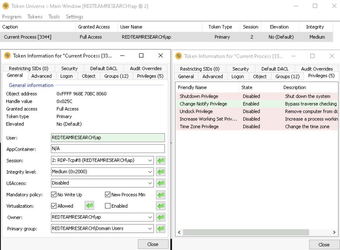Uncheck Virtualization Allowed
The height and width of the screenshot is (250, 340).
(54, 206)
